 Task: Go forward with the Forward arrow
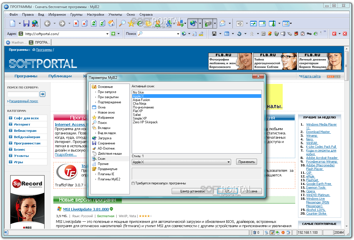click(62, 23)
